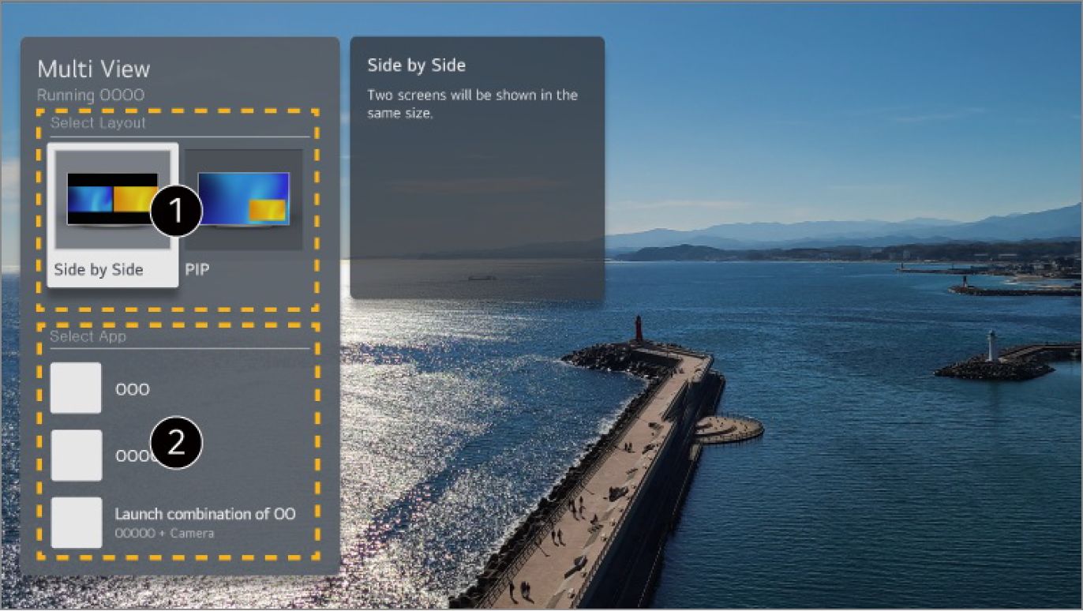The height and width of the screenshot is (611, 1083).
Task: Click the red lighthouse in the background
Action: point(639,328)
